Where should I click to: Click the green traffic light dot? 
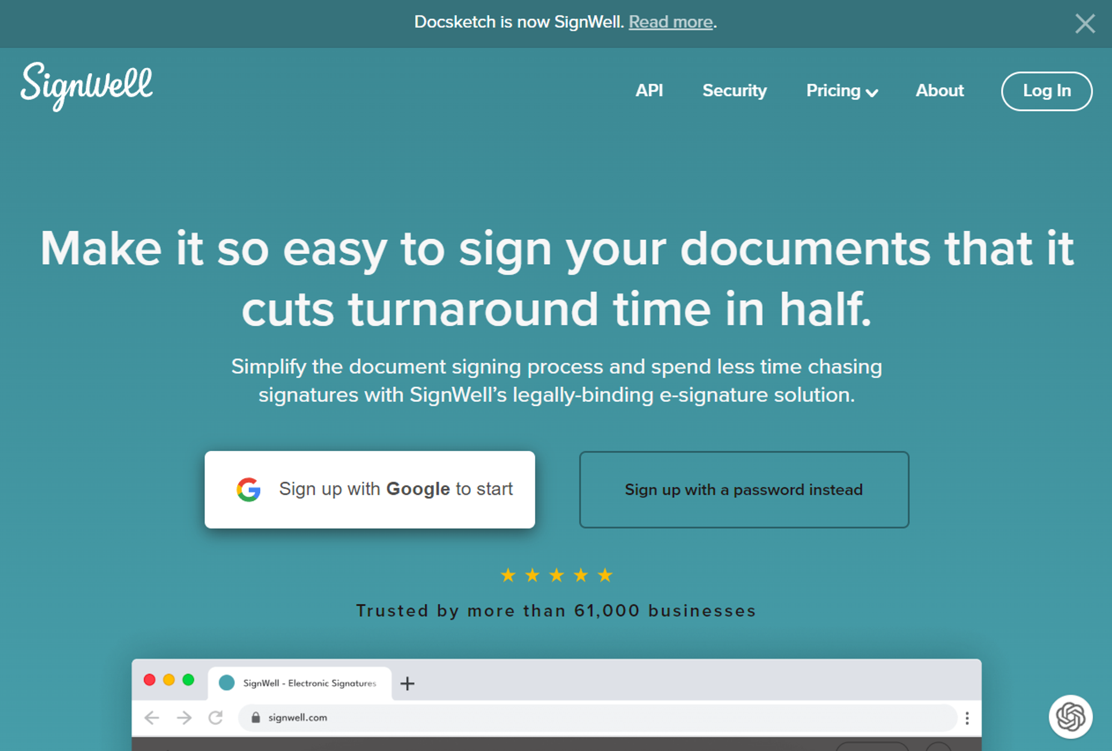(187, 679)
